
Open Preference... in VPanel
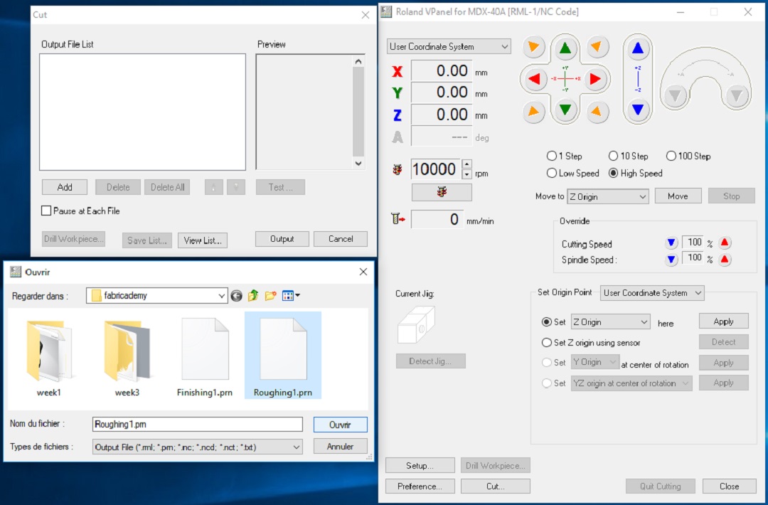point(420,486)
